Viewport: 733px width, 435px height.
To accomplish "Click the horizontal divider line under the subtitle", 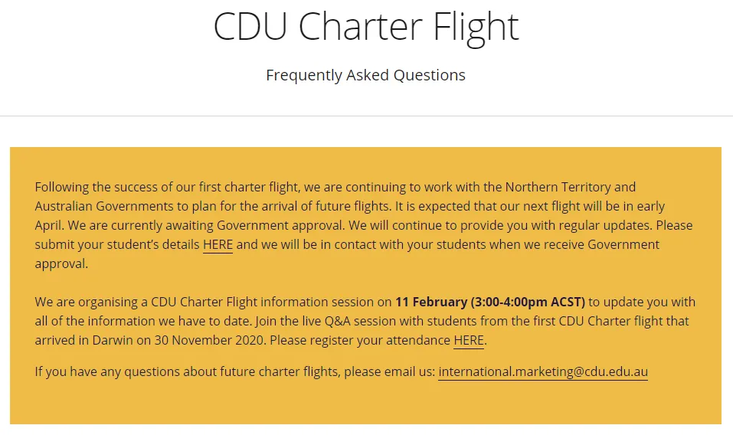I will (366, 116).
